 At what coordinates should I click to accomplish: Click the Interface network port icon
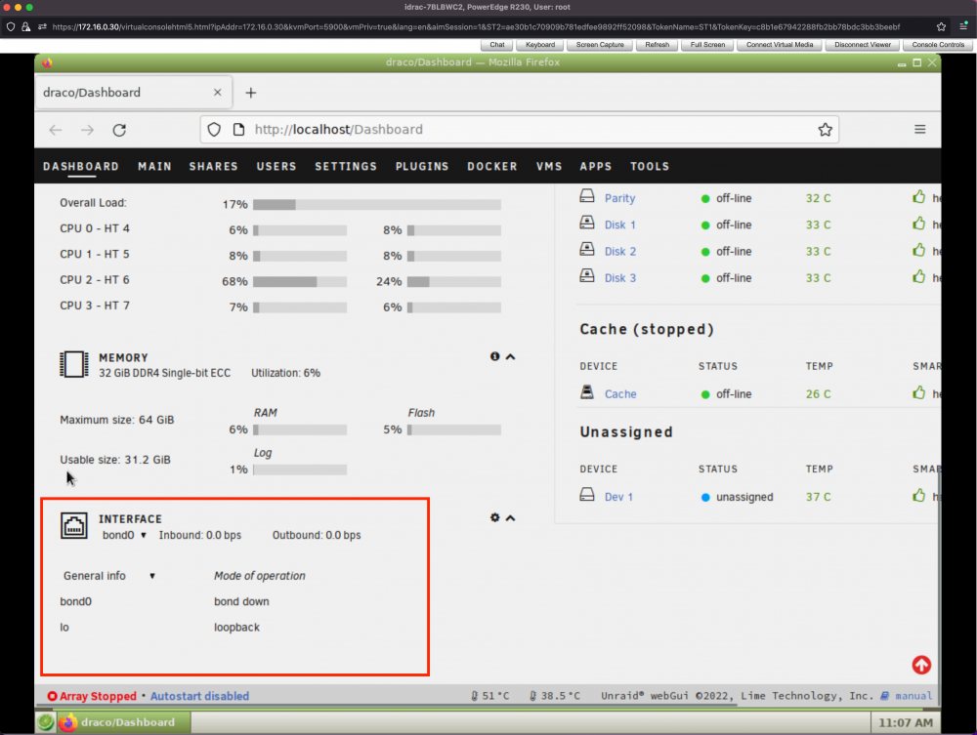coord(74,526)
